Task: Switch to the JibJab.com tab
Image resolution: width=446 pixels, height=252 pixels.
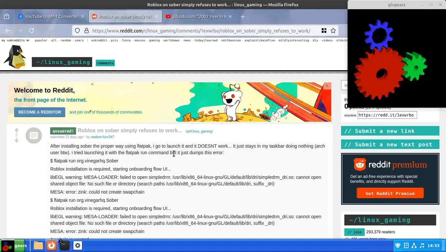Action: point(199,16)
